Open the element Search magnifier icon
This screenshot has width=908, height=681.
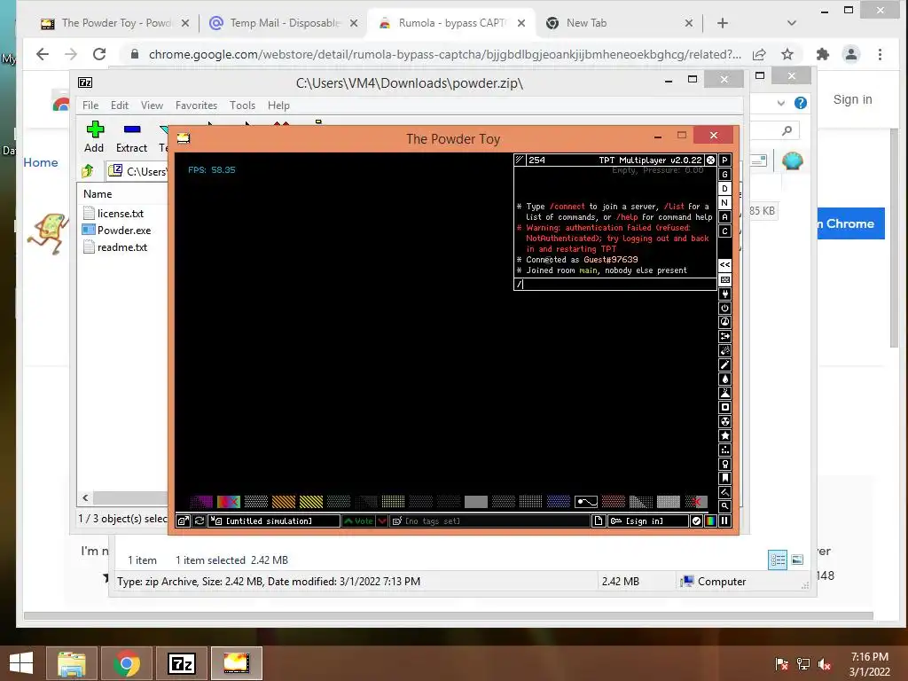(724, 506)
